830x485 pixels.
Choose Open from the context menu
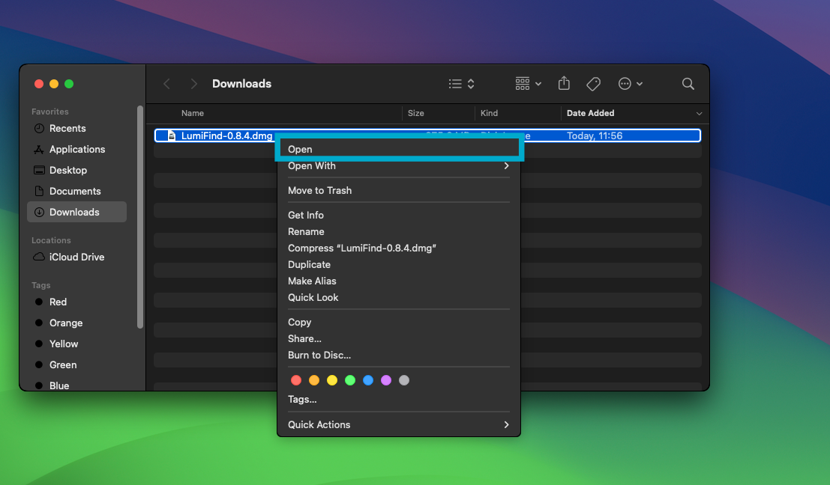click(x=399, y=149)
